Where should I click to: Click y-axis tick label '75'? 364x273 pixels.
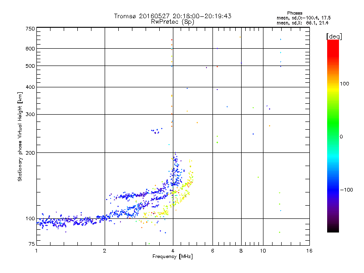tap(32, 244)
